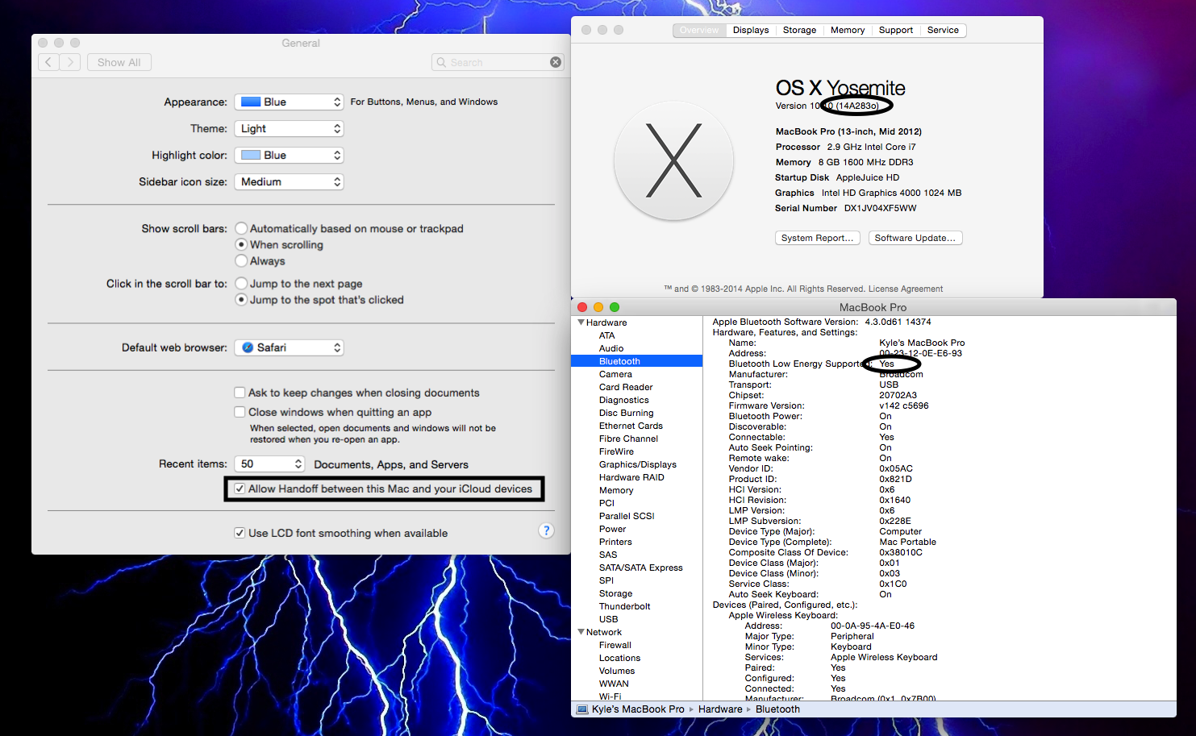Open the Highlight color dropdown
Image resolution: width=1196 pixels, height=736 pixels.
point(289,155)
